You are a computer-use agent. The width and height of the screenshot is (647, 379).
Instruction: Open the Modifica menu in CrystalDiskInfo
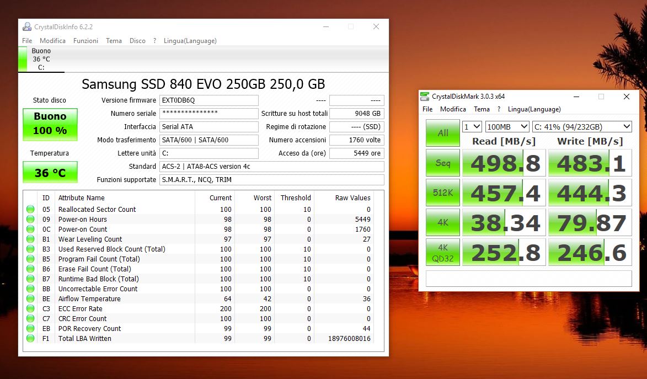(x=52, y=40)
